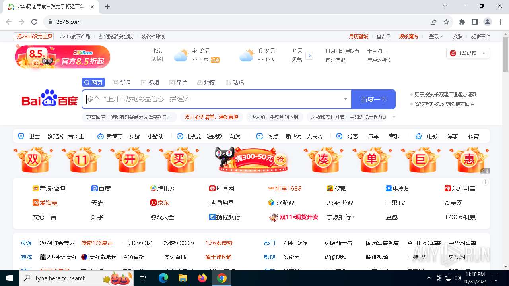The image size is (509, 286).
Task: Open the Chrome extensions puzzle icon
Action: coord(462,22)
